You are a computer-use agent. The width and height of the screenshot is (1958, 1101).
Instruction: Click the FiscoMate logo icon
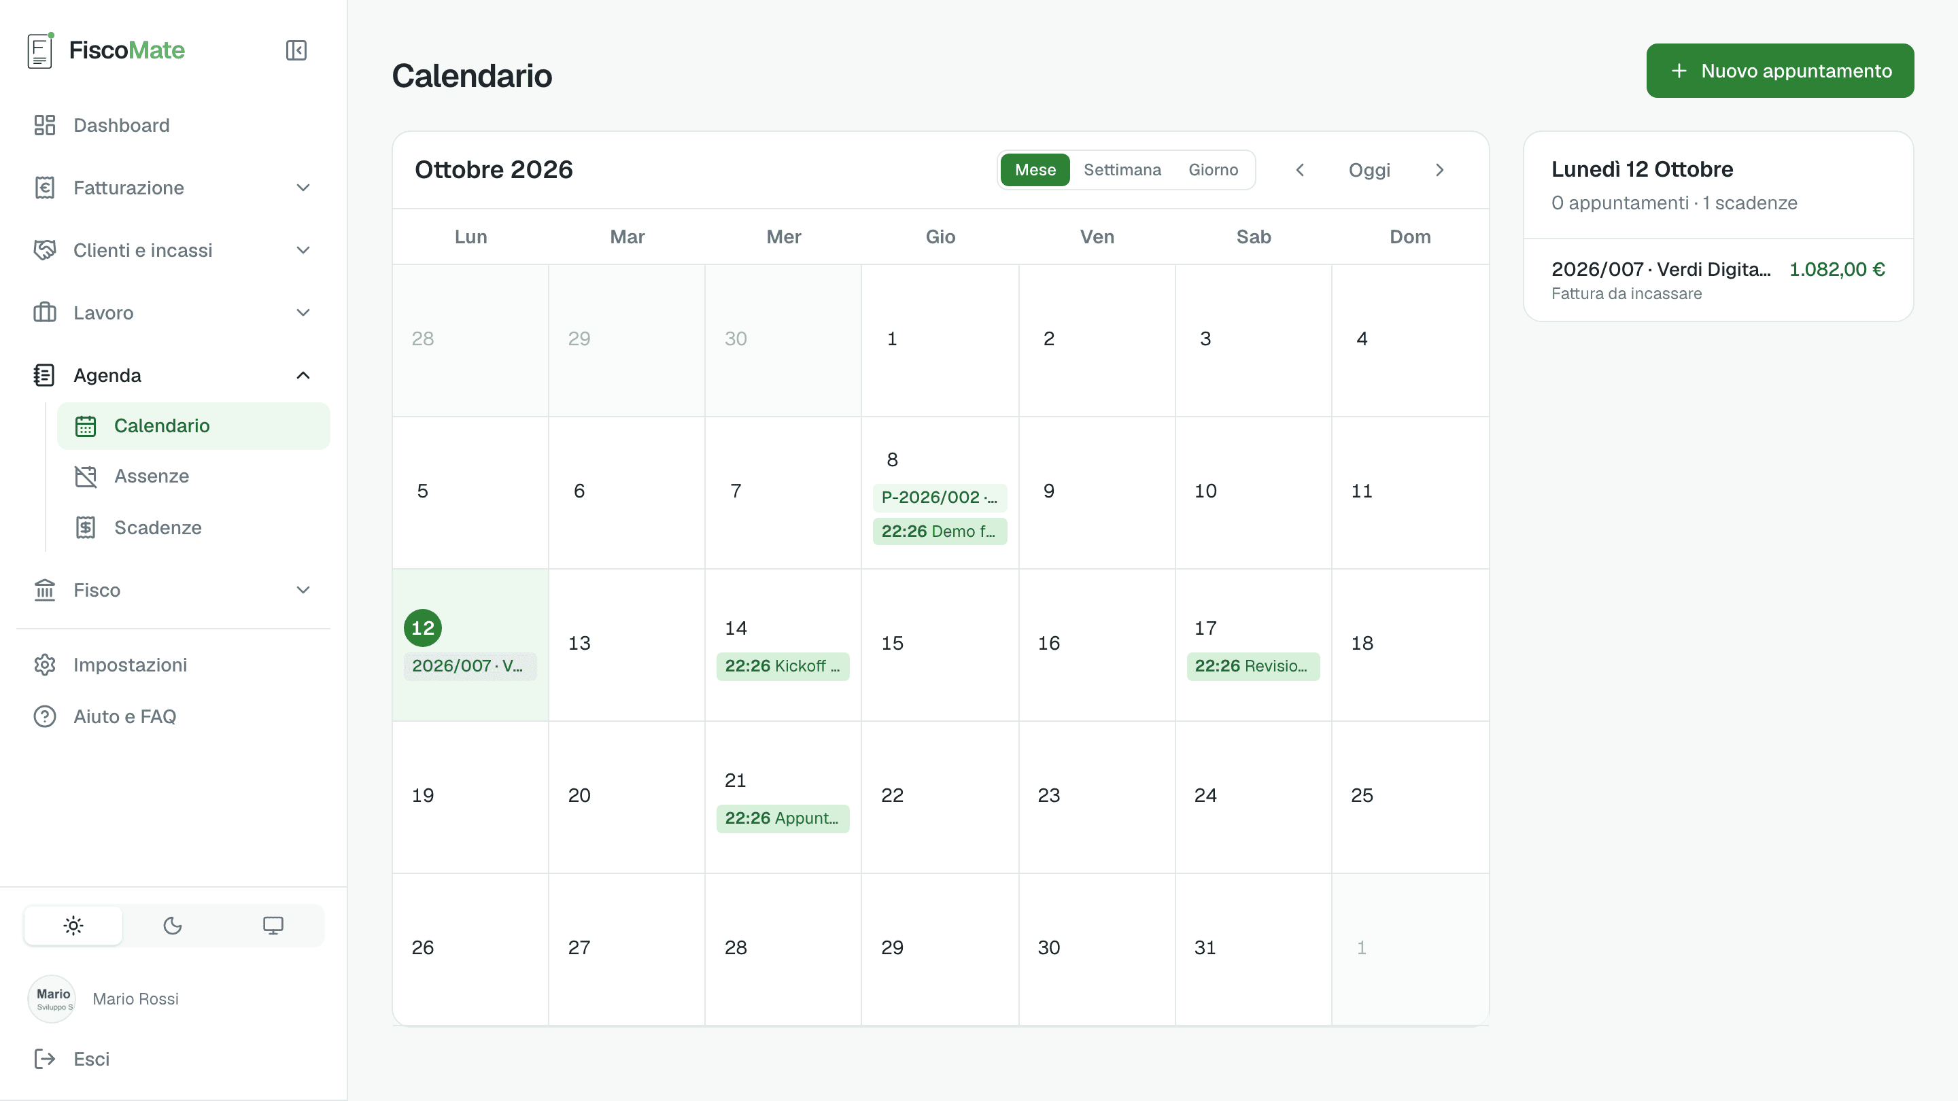point(41,50)
